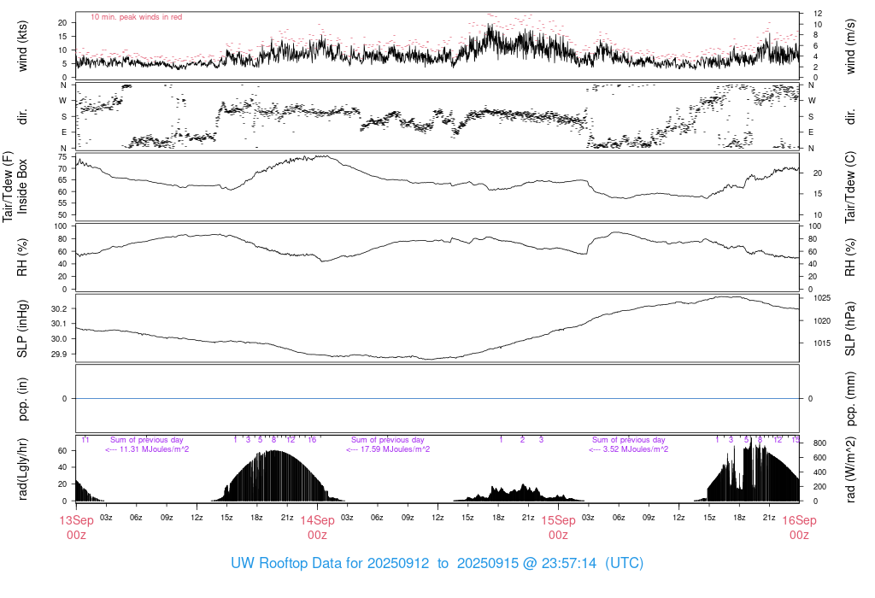Select the '75' Fahrenheit tick value
This screenshot has height=598, width=875.
pos(62,157)
